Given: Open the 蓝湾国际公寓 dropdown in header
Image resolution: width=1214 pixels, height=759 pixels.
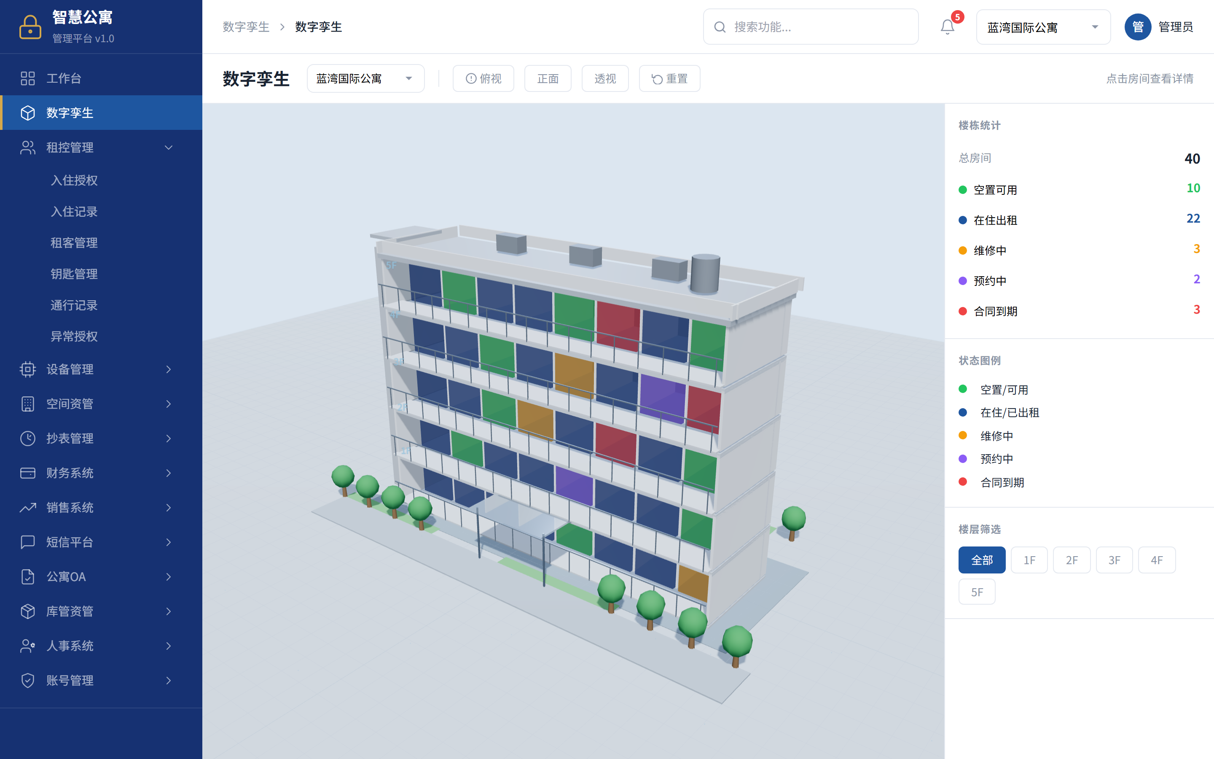Looking at the screenshot, I should click(1043, 27).
